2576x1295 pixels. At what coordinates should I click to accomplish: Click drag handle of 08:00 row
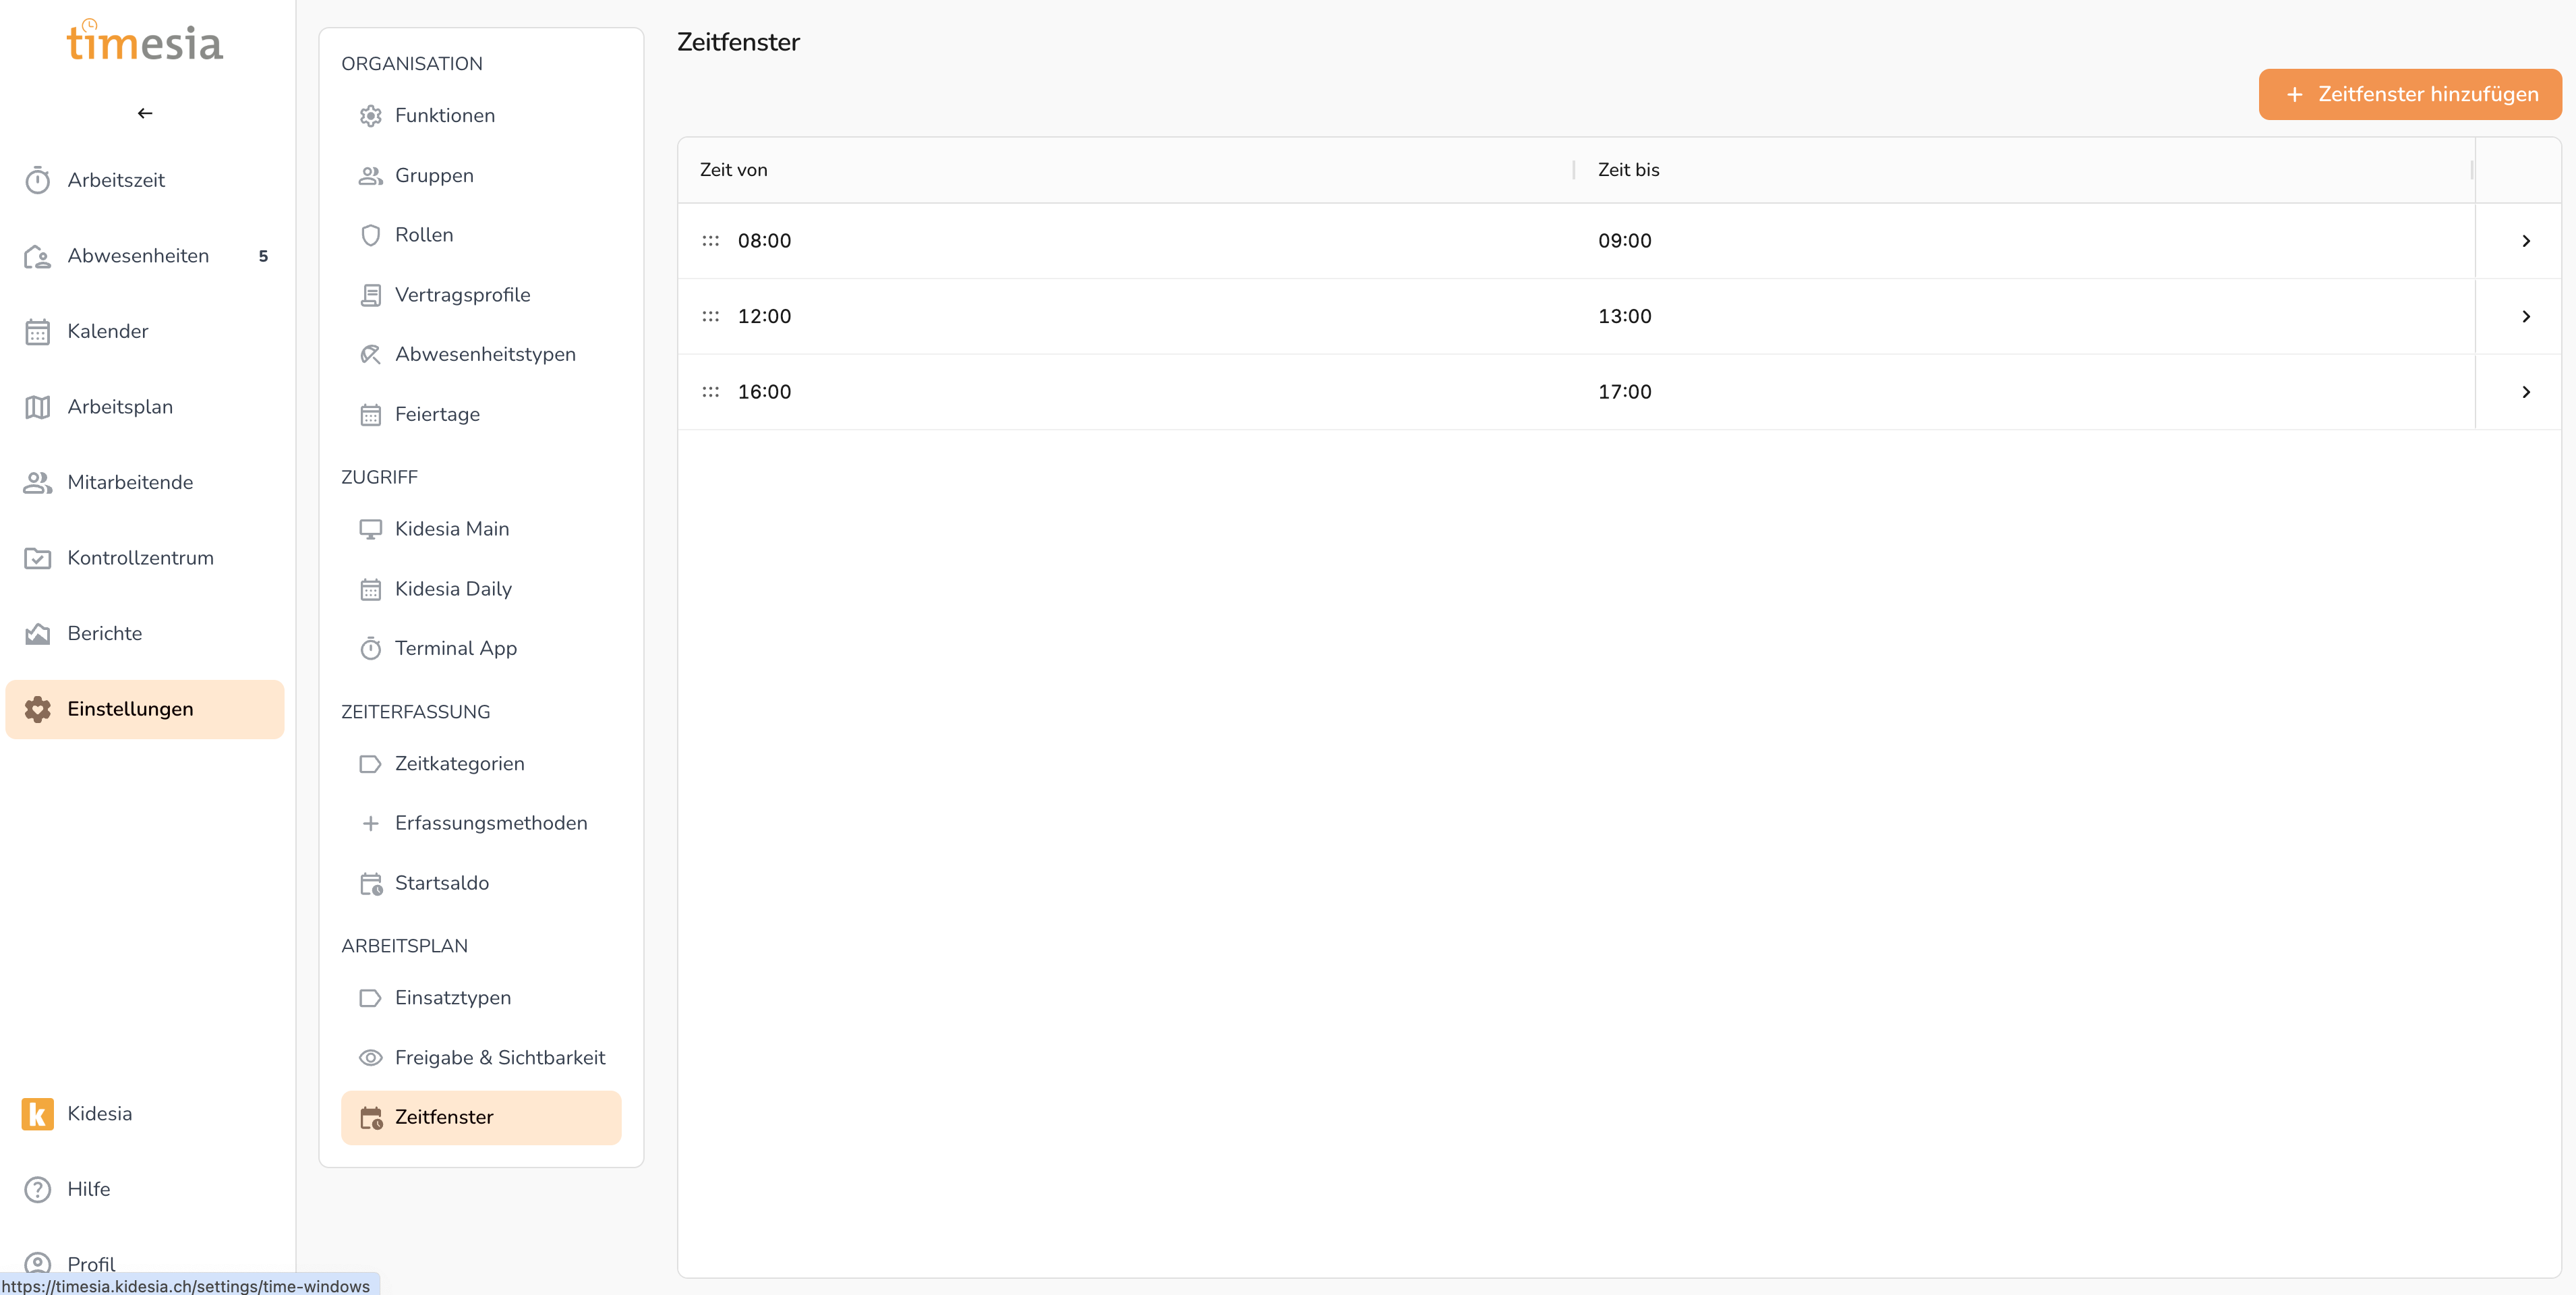click(x=710, y=241)
